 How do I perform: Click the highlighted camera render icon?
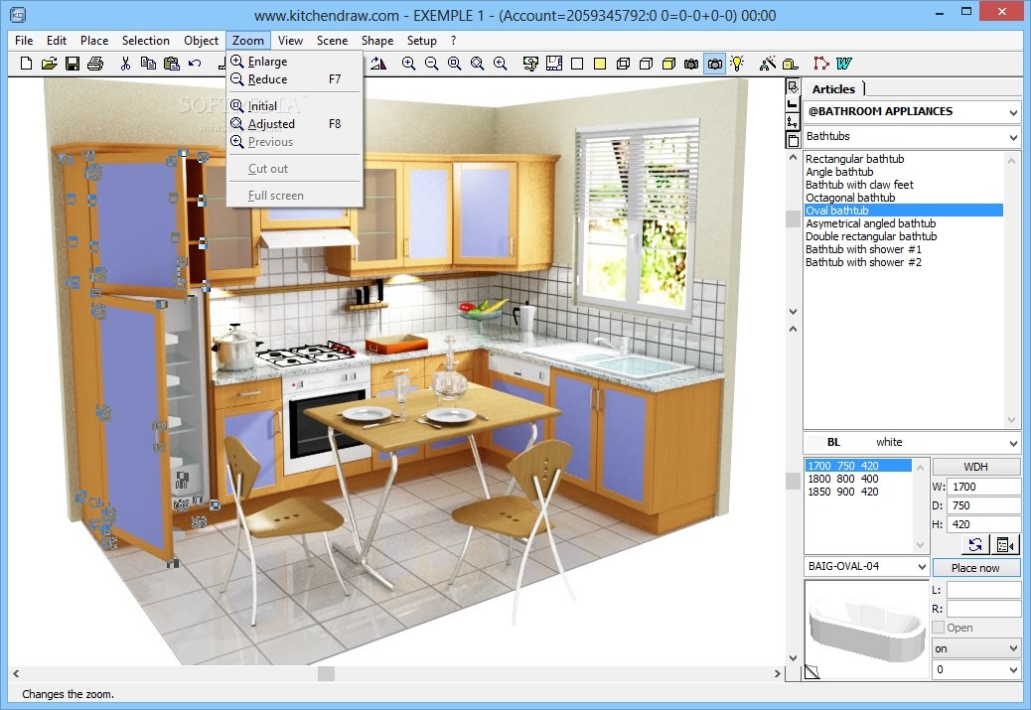(714, 64)
